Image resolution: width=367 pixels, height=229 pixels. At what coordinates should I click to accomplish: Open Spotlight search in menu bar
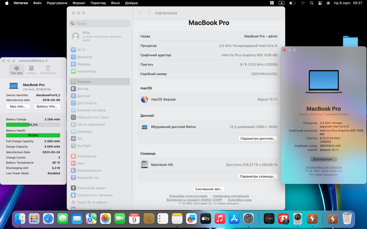(312, 3)
